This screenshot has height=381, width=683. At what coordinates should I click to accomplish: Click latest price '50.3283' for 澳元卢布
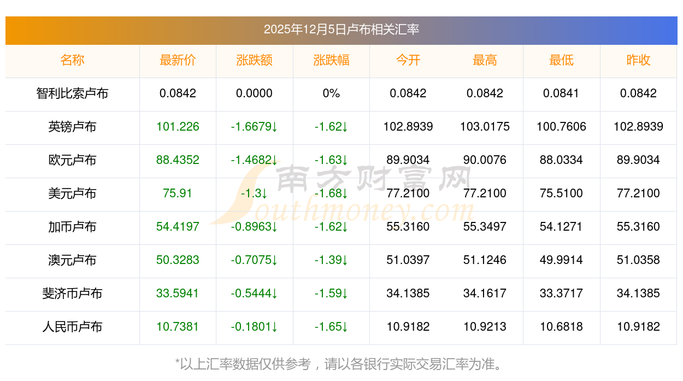pos(178,260)
